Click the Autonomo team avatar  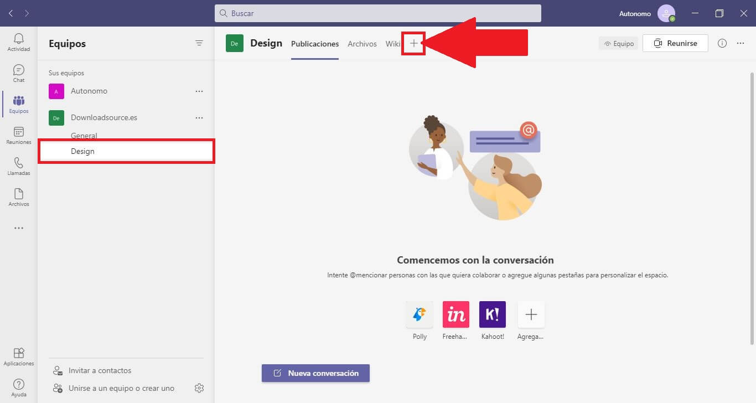click(56, 91)
